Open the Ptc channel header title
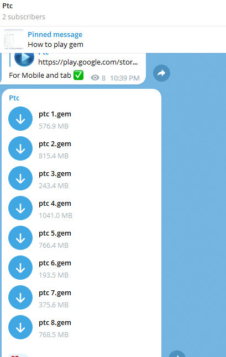The image size is (226, 357). 8,6
